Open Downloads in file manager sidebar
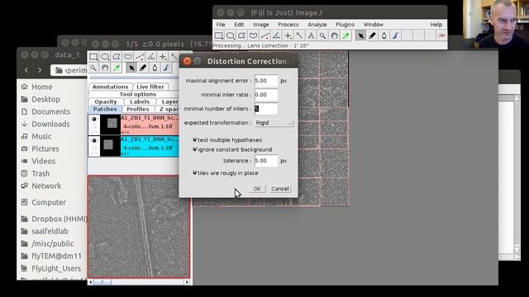 point(50,124)
